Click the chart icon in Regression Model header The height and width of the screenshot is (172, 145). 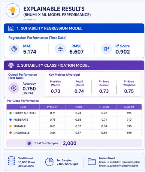coord(11,29)
